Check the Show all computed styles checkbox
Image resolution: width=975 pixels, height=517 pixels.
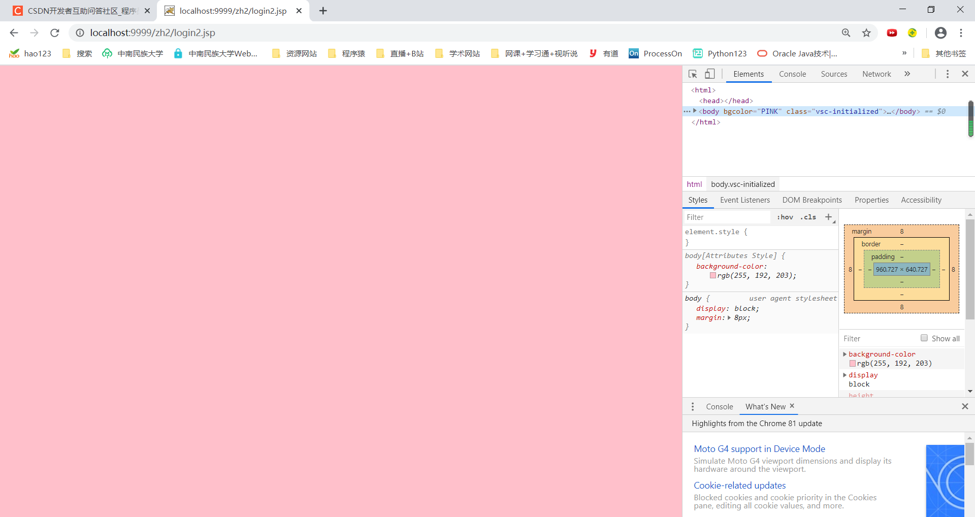click(x=924, y=338)
